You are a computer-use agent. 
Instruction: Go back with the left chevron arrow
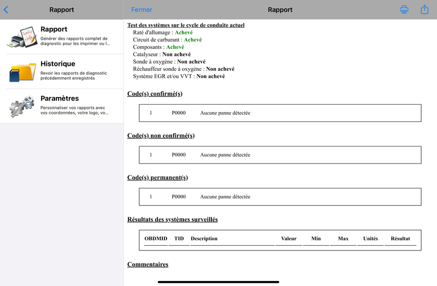coord(6,10)
